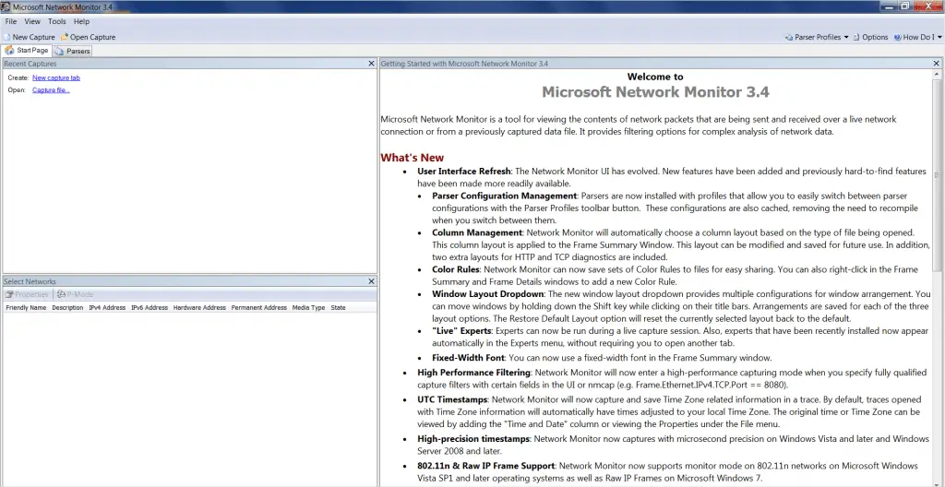The image size is (945, 487).
Task: Click the "Parser Configuration Management" bullet text
Action: tap(505, 196)
